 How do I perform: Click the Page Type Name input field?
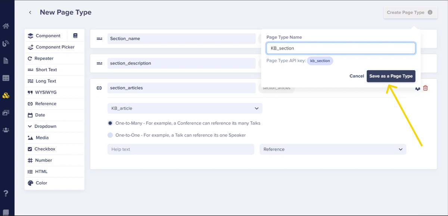[x=340, y=48]
